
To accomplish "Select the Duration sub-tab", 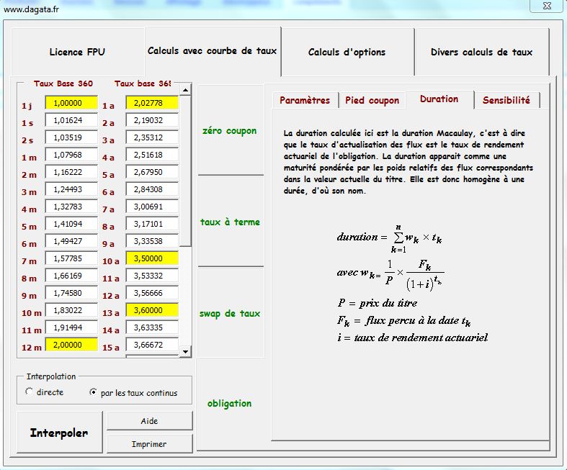I will pos(439,99).
